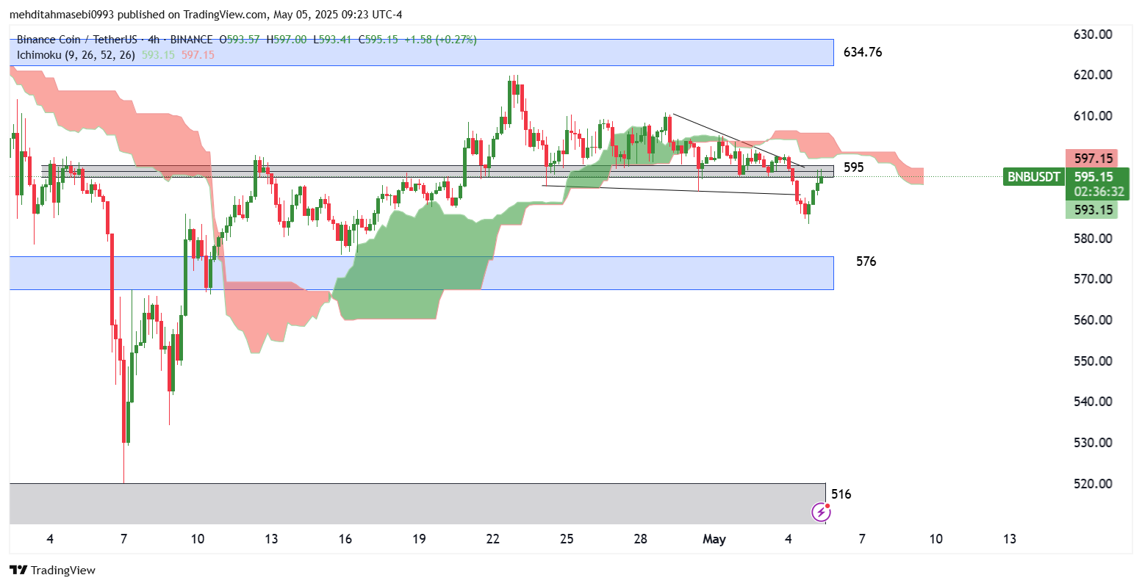This screenshot has width=1142, height=586.
Task: Click the 610.00 price axis label
Action: 1091,116
